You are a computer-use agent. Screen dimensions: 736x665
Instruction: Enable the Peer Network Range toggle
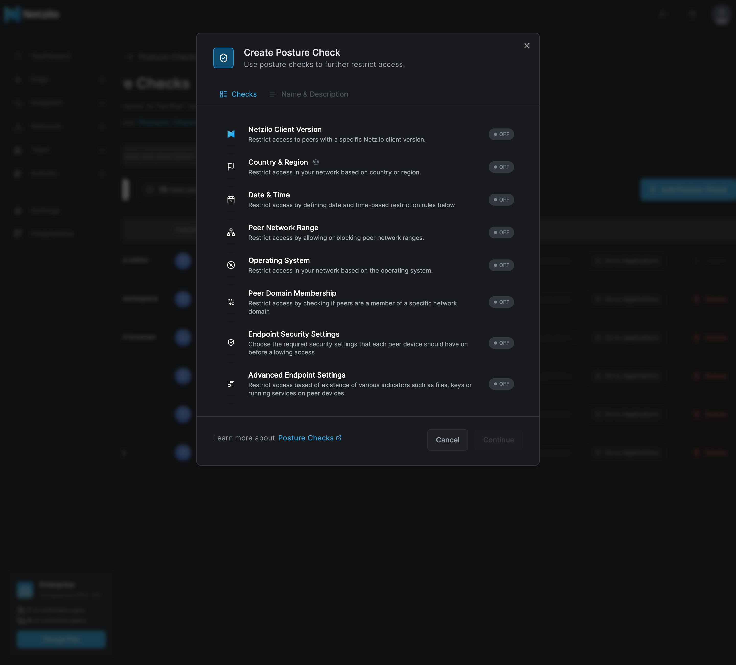[501, 232]
